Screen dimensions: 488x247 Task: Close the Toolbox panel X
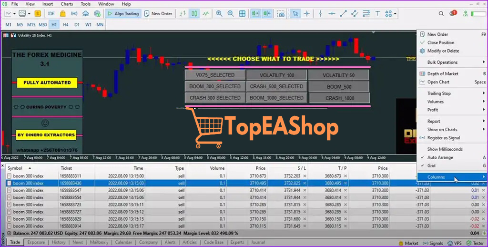3,166
